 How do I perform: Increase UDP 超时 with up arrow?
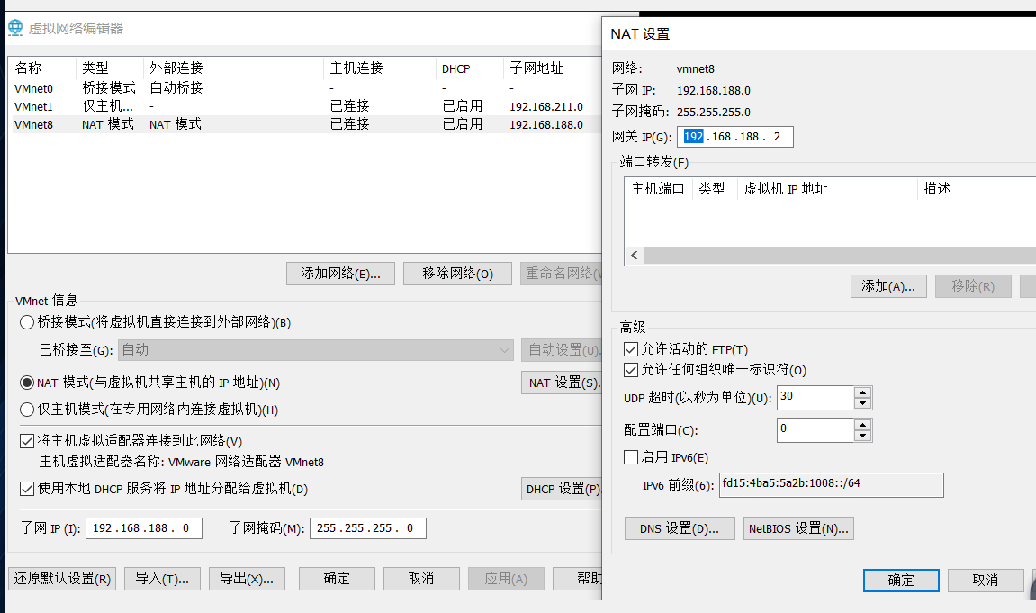coord(862,392)
